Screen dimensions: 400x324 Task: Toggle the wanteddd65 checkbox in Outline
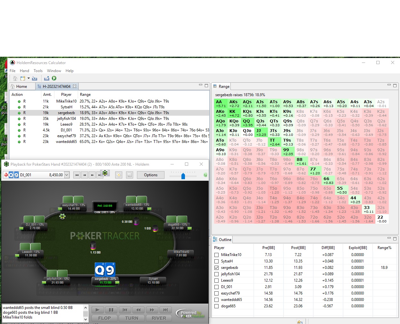point(217,300)
